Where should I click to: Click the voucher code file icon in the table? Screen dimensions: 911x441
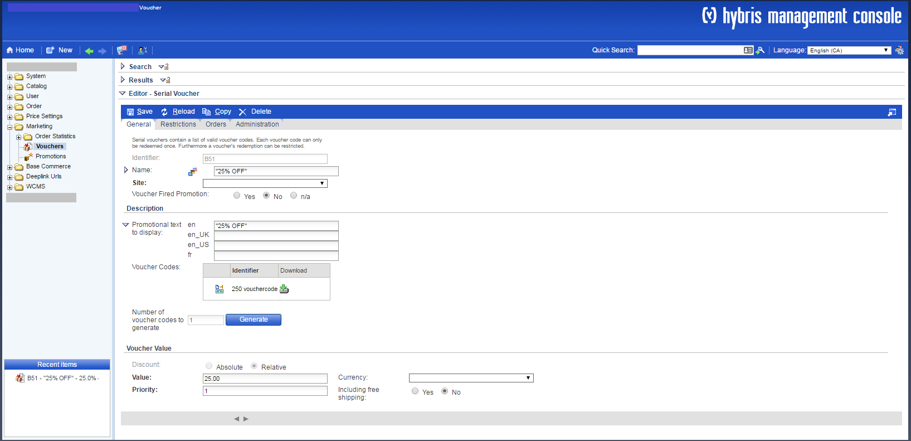tap(220, 289)
